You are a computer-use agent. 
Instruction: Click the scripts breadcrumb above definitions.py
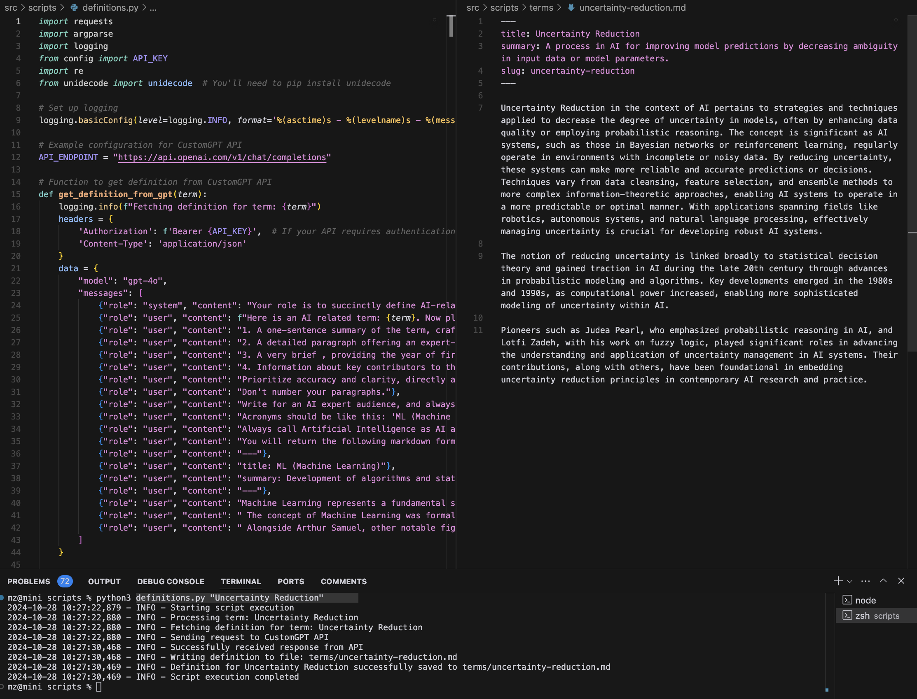[x=42, y=7]
